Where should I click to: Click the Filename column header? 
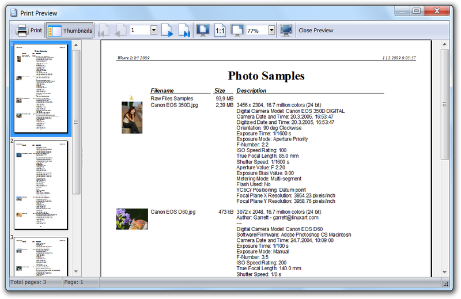tap(162, 90)
